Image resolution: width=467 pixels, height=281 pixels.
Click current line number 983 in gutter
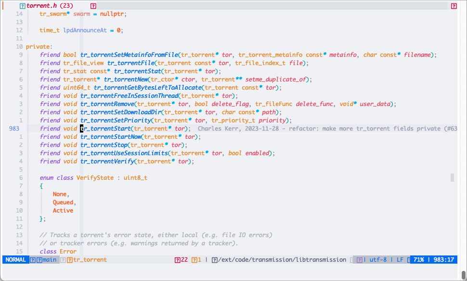(x=14, y=129)
